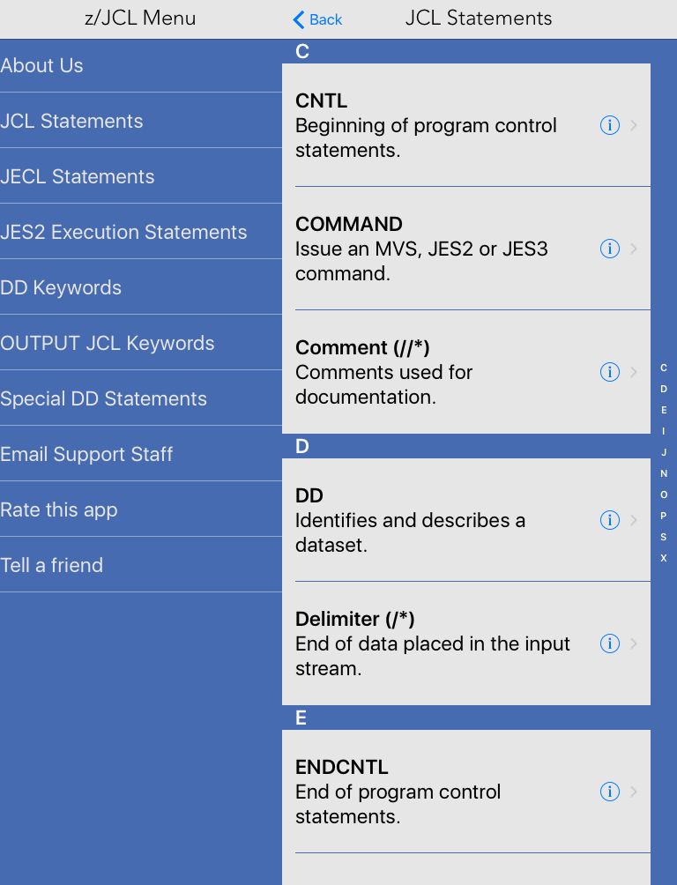This screenshot has width=677, height=885.
Task: Tap Rate this app
Action: [59, 509]
